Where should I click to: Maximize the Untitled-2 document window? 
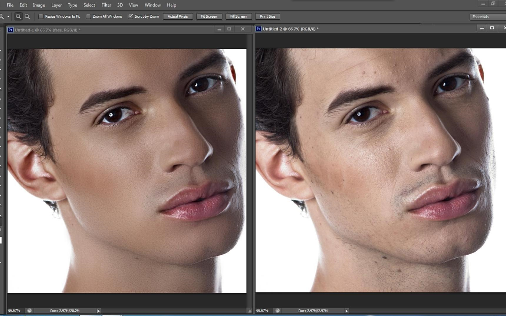tap(492, 28)
